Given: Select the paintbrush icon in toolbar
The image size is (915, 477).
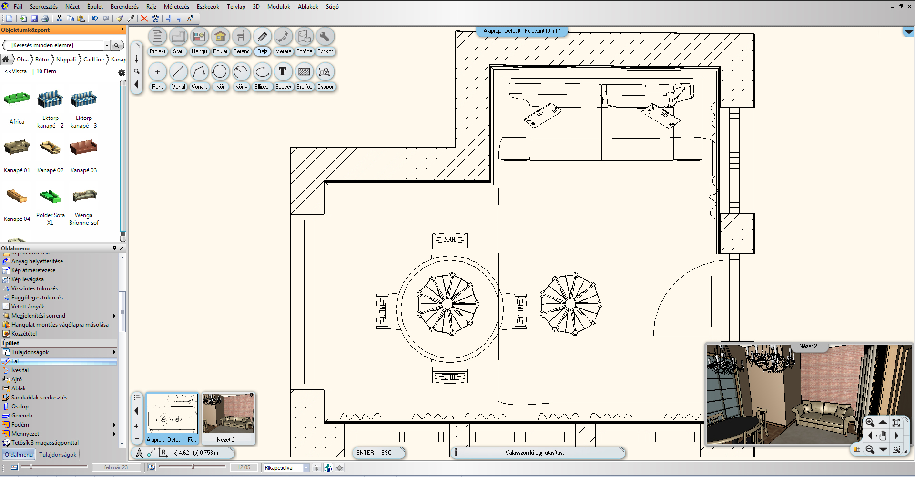Looking at the screenshot, I should [120, 19].
